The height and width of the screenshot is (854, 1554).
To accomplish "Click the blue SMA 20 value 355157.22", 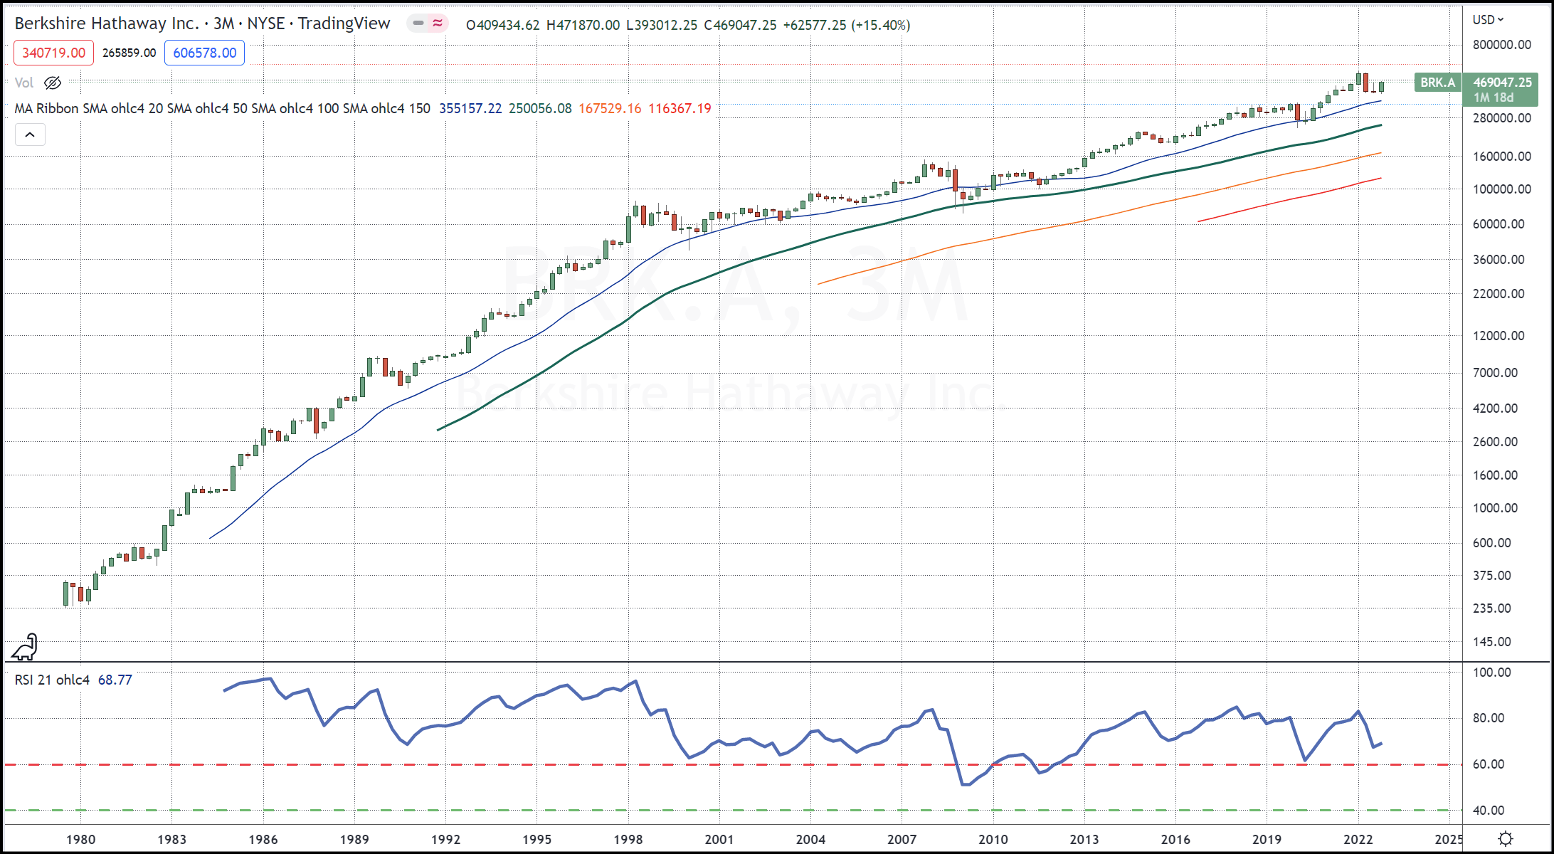I will click(470, 108).
